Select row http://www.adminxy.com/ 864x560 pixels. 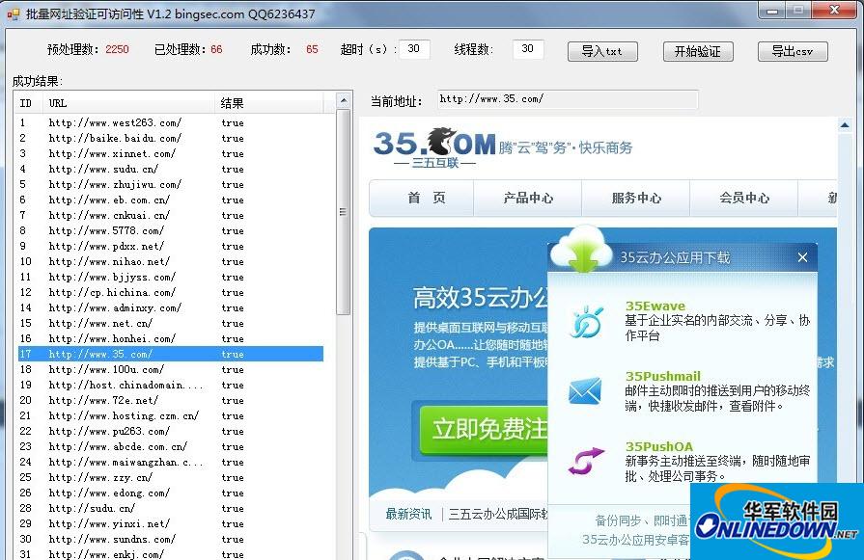point(169,307)
